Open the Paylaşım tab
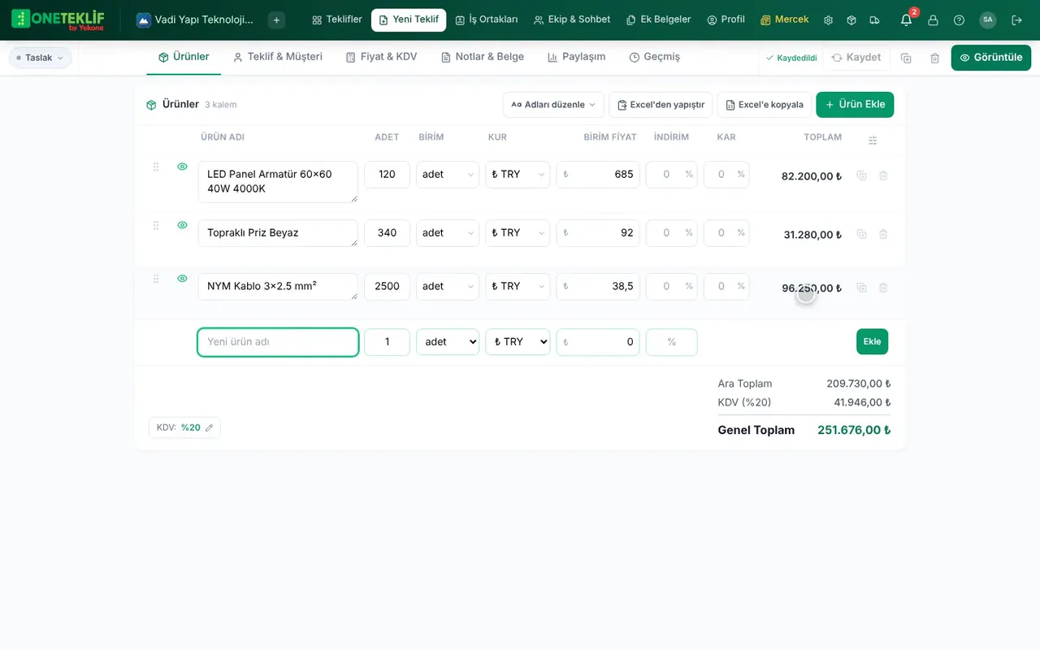1040x650 pixels. (x=576, y=57)
